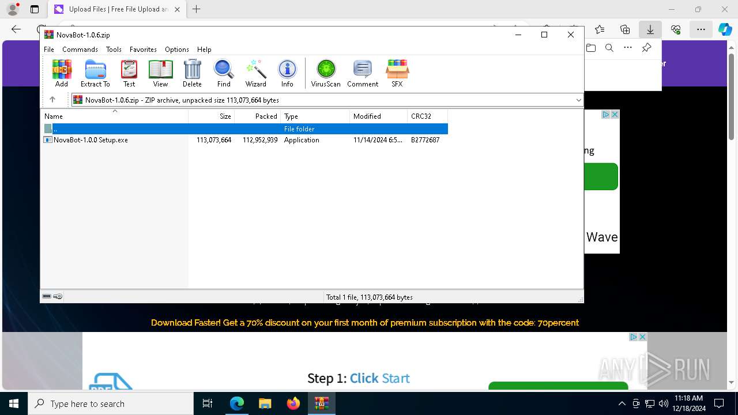Open the File menu
This screenshot has width=738, height=415.
pos(49,50)
